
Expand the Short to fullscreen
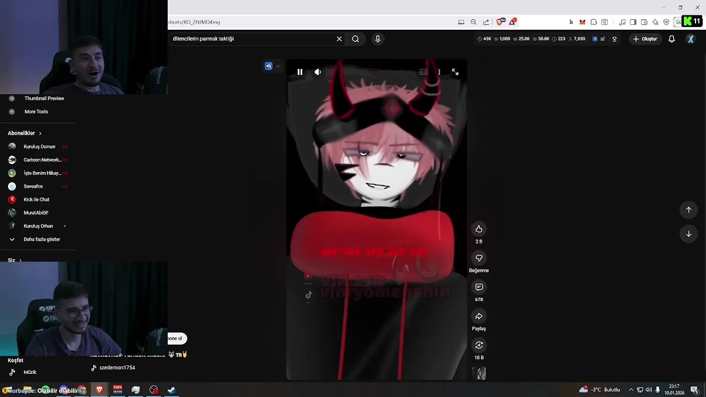click(x=455, y=72)
